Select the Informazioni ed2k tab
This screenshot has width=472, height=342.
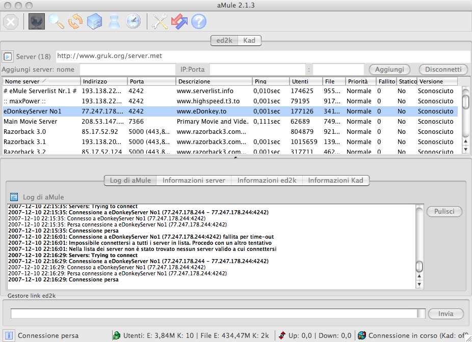pos(267,180)
